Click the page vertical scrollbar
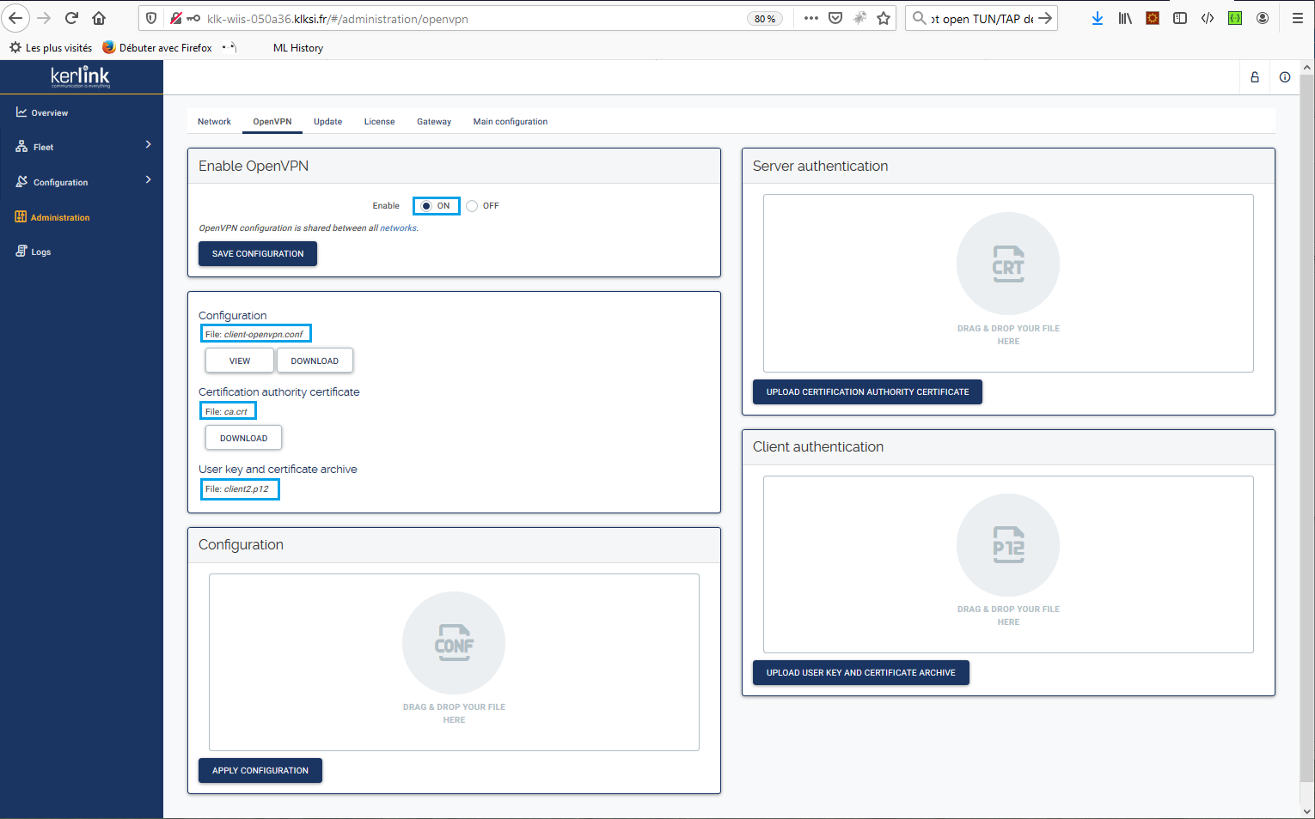 [1307, 429]
